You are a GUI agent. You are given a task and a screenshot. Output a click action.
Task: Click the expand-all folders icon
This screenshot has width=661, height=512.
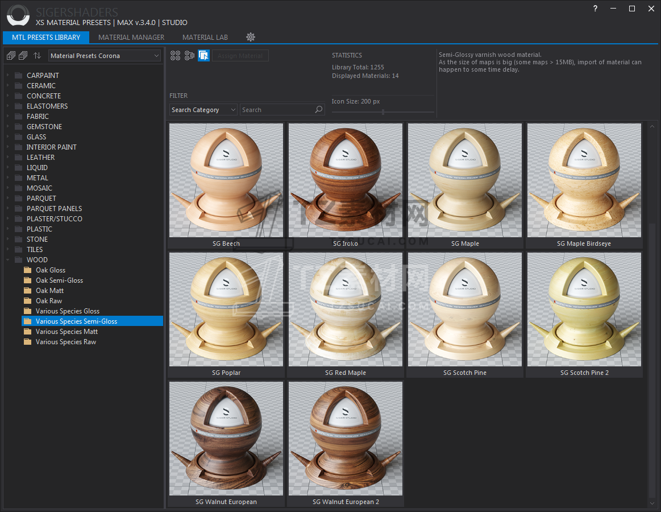pos(11,55)
